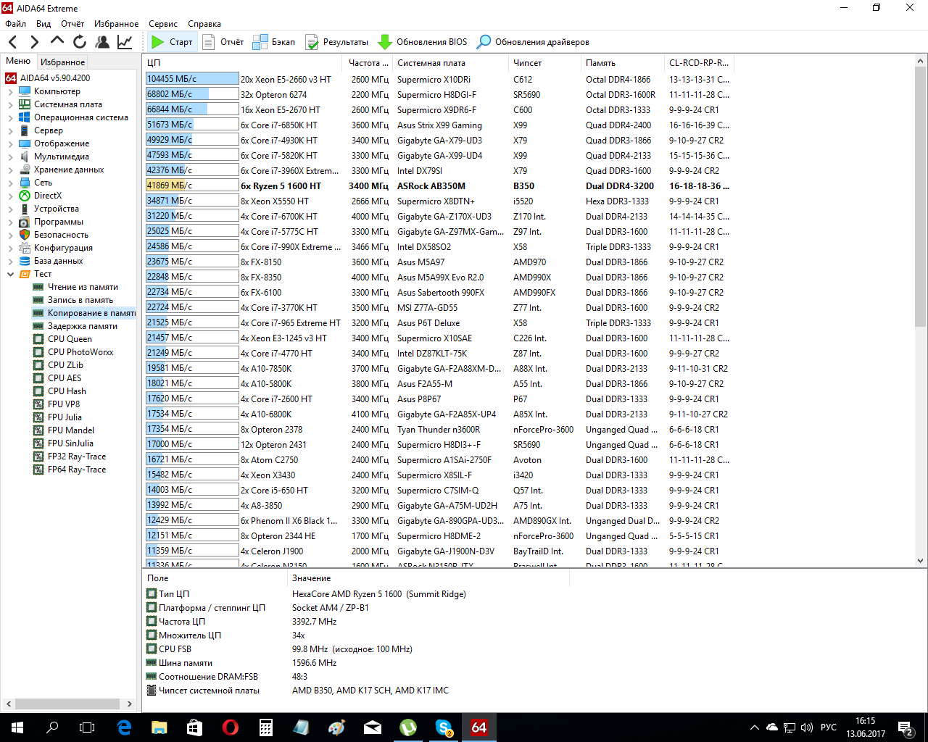
Task: Open the user profile toolbar icon
Action: pos(102,42)
